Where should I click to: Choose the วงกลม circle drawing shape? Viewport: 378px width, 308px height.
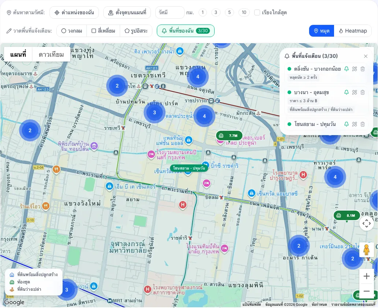[x=71, y=31]
